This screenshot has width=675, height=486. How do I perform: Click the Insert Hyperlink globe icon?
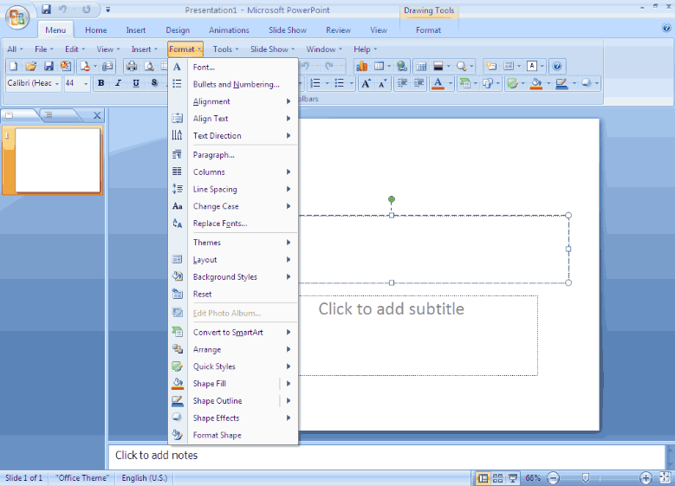coord(402,67)
